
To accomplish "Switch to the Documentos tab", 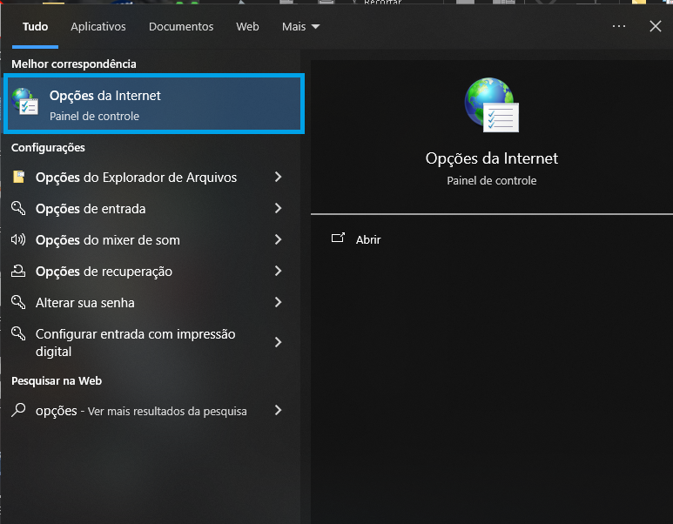I will click(x=181, y=27).
